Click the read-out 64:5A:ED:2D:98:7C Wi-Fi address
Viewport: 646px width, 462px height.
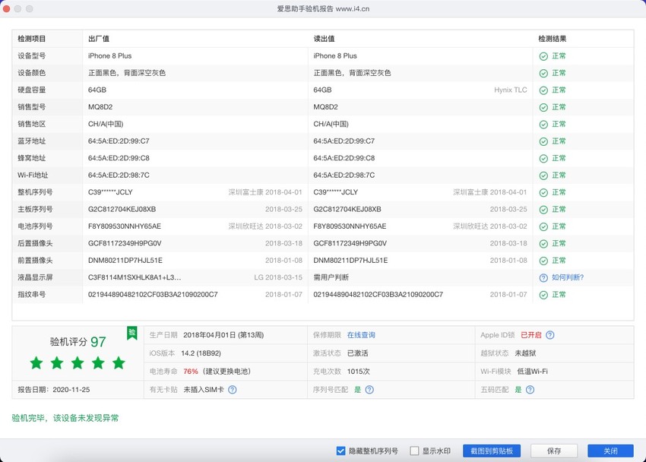coord(344,175)
